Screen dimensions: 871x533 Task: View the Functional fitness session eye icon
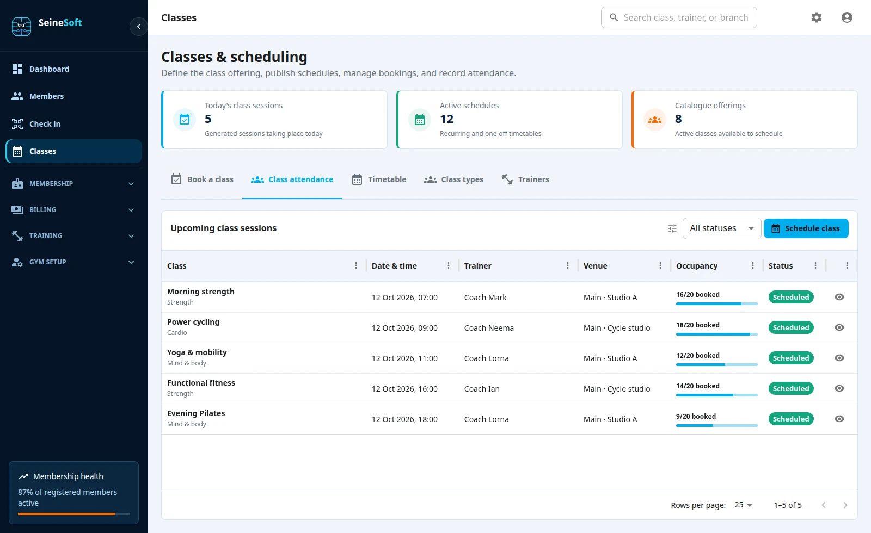[x=839, y=388]
